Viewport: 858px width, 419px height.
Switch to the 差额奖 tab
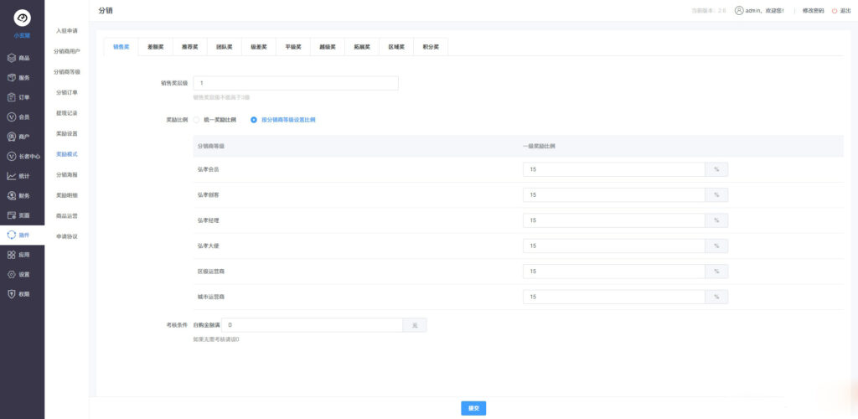pos(155,47)
